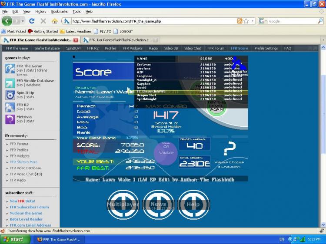Open the back/forward history dropdown

click(x=23, y=21)
